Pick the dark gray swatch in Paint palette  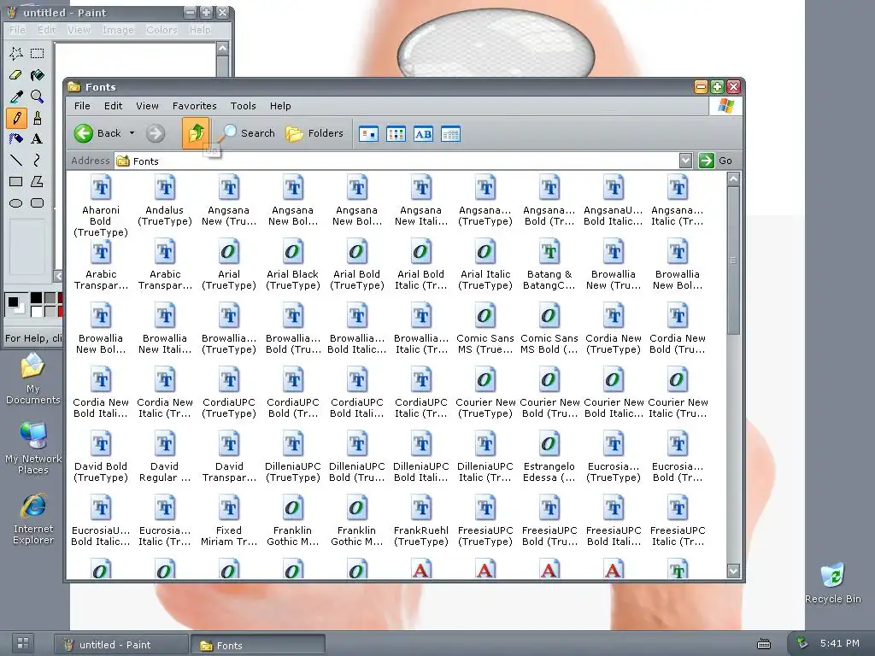click(50, 298)
